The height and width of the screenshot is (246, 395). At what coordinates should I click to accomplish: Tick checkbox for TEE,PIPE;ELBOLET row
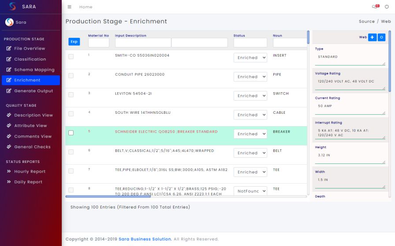click(71, 171)
